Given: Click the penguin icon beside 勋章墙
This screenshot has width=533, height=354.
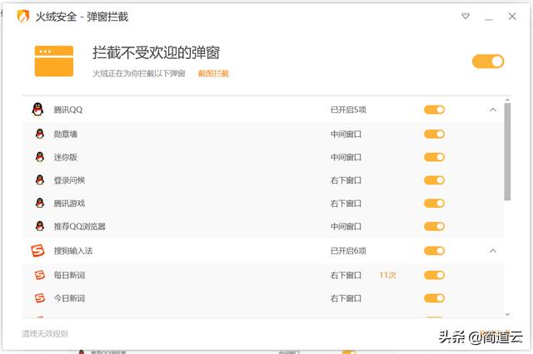Looking at the screenshot, I should (40, 134).
